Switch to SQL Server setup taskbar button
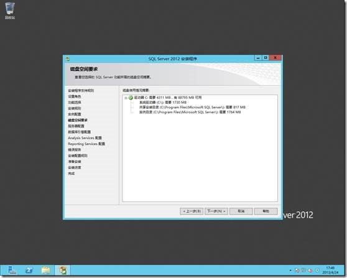Viewport: 347px width, 278px height. [62, 271]
